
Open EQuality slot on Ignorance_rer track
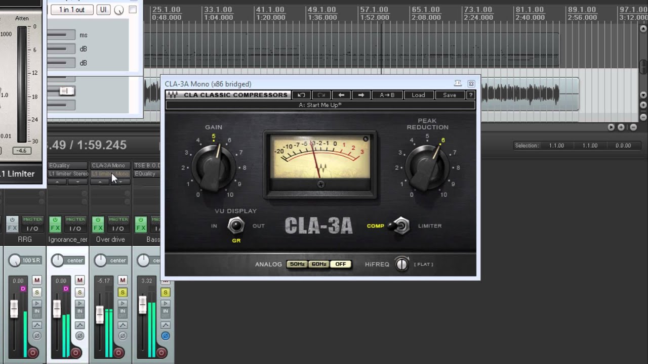(x=68, y=165)
